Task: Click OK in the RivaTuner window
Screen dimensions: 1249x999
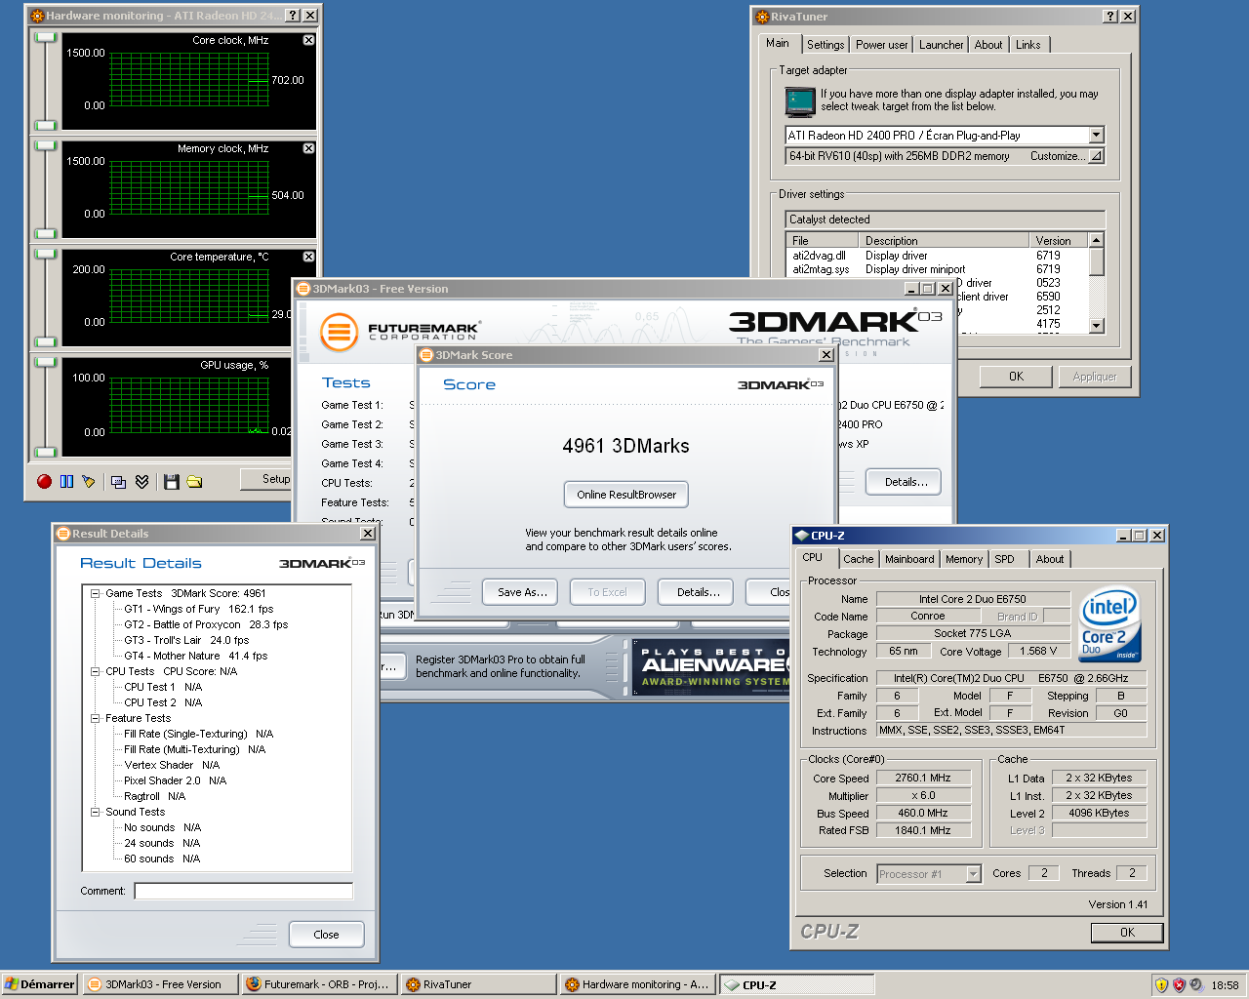Action: point(1017,377)
